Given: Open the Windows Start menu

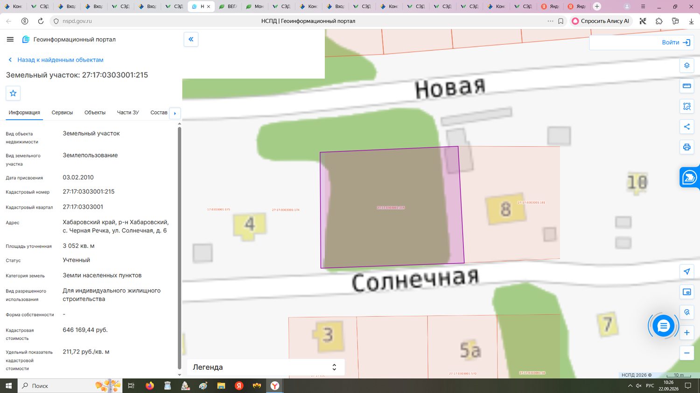Looking at the screenshot, I should pos(8,386).
